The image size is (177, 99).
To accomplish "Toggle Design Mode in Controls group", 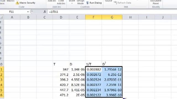I will click(x=80, y=2).
